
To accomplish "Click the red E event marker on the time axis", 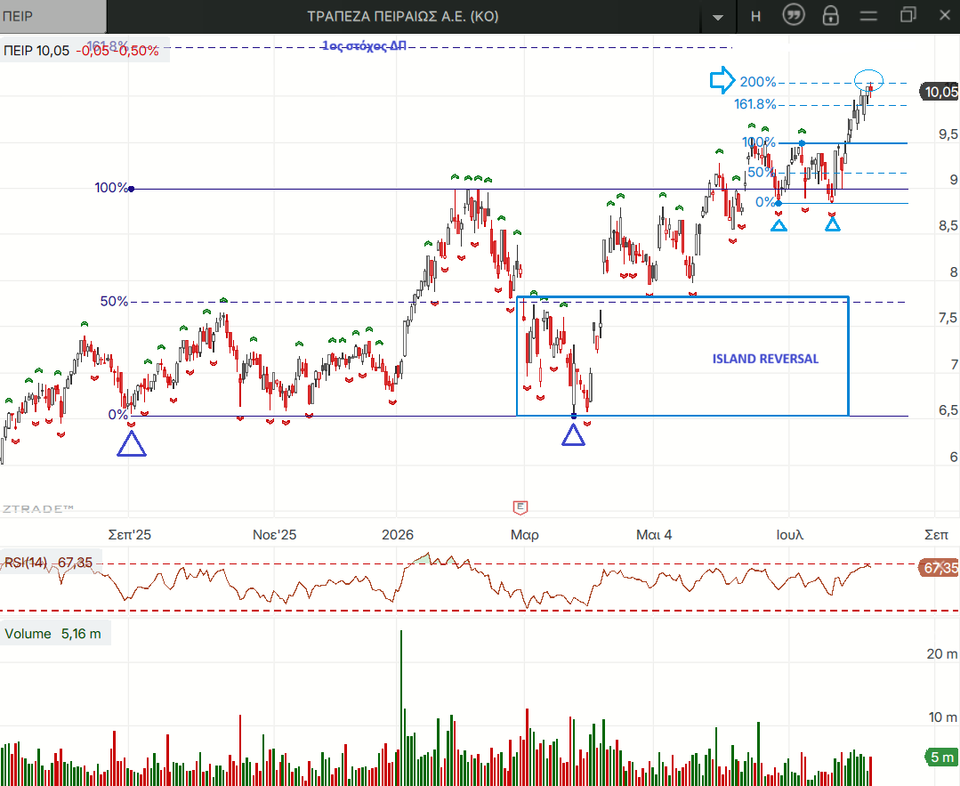I will point(520,507).
